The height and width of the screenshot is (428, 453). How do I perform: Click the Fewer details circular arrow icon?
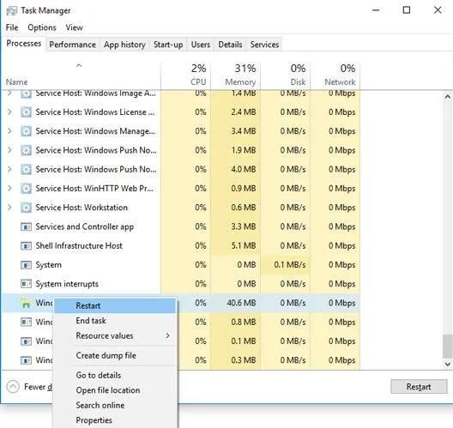13,387
